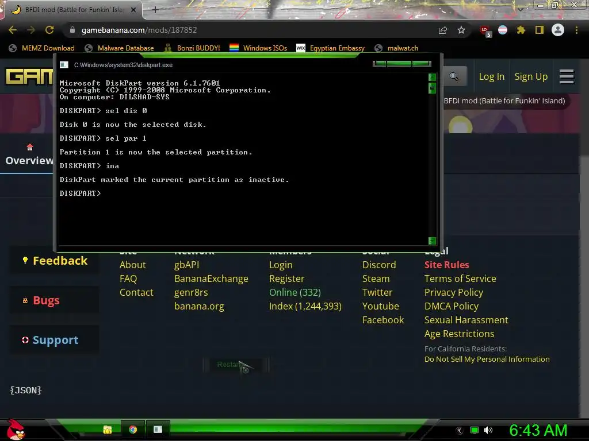
Task: Open the Steam link
Action: pos(376,278)
